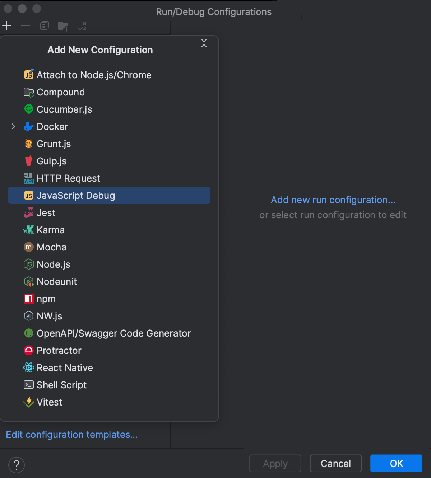This screenshot has height=478, width=431.
Task: Click the Docker whale icon
Action: coord(29,126)
